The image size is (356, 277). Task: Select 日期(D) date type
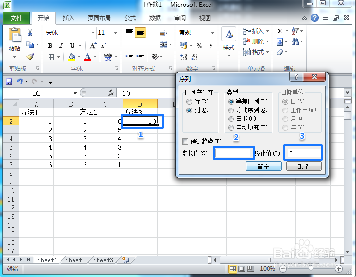231,119
